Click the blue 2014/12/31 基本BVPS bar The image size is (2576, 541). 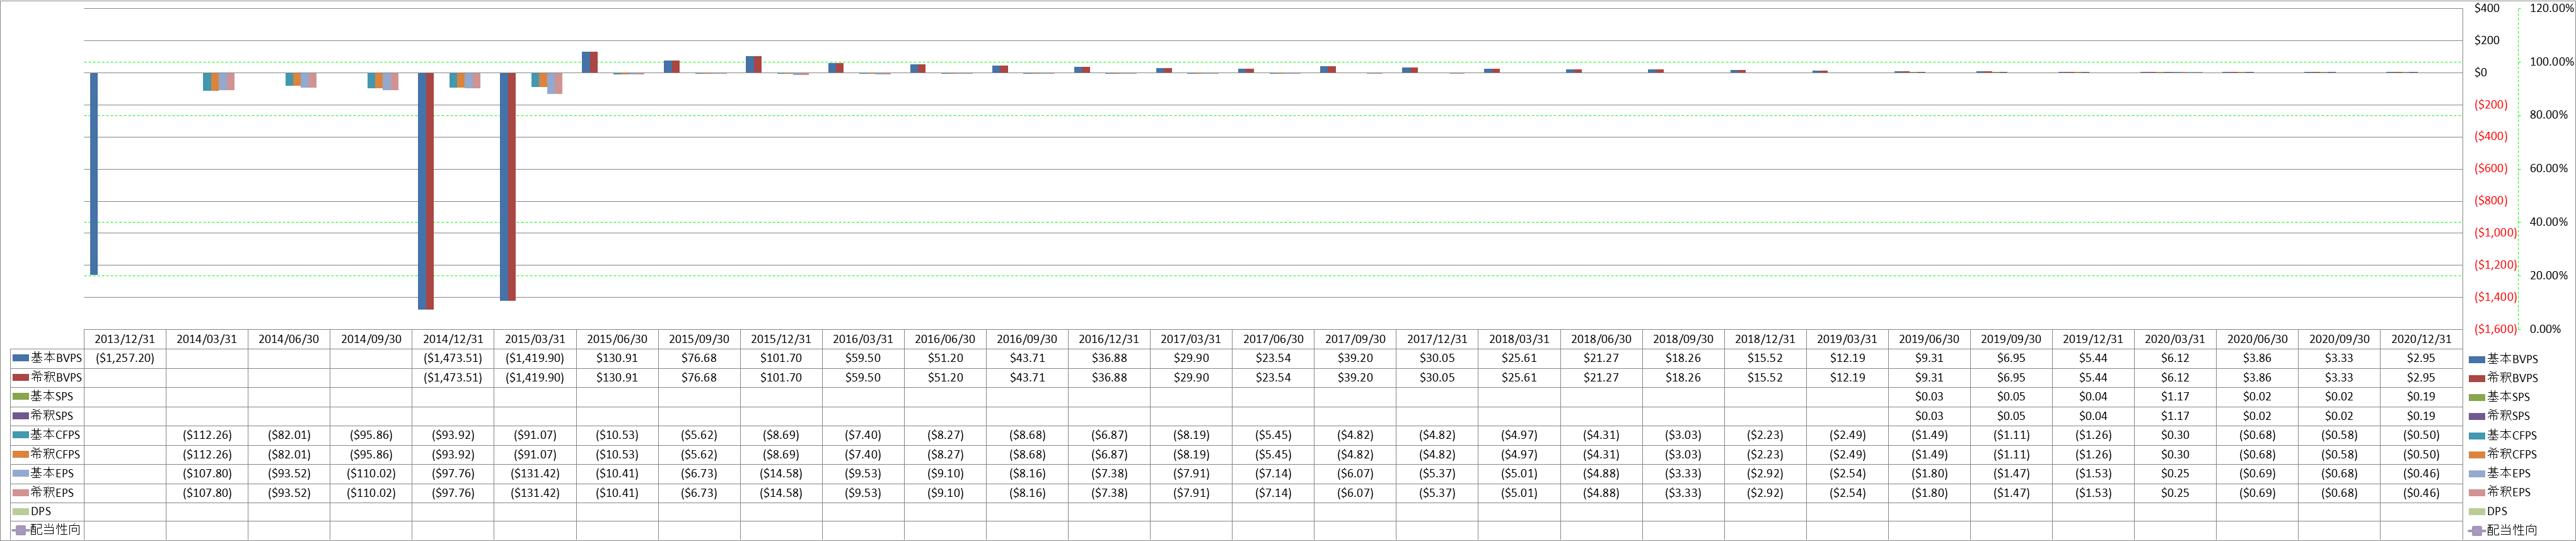[x=422, y=190]
